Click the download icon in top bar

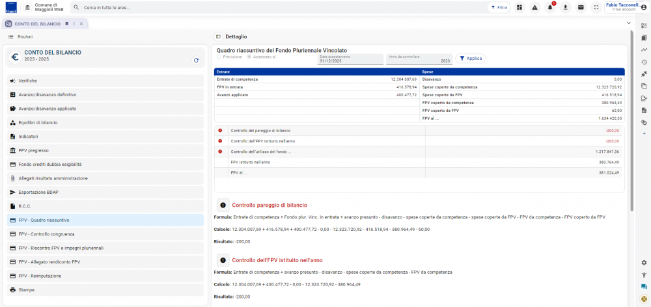[x=566, y=7]
